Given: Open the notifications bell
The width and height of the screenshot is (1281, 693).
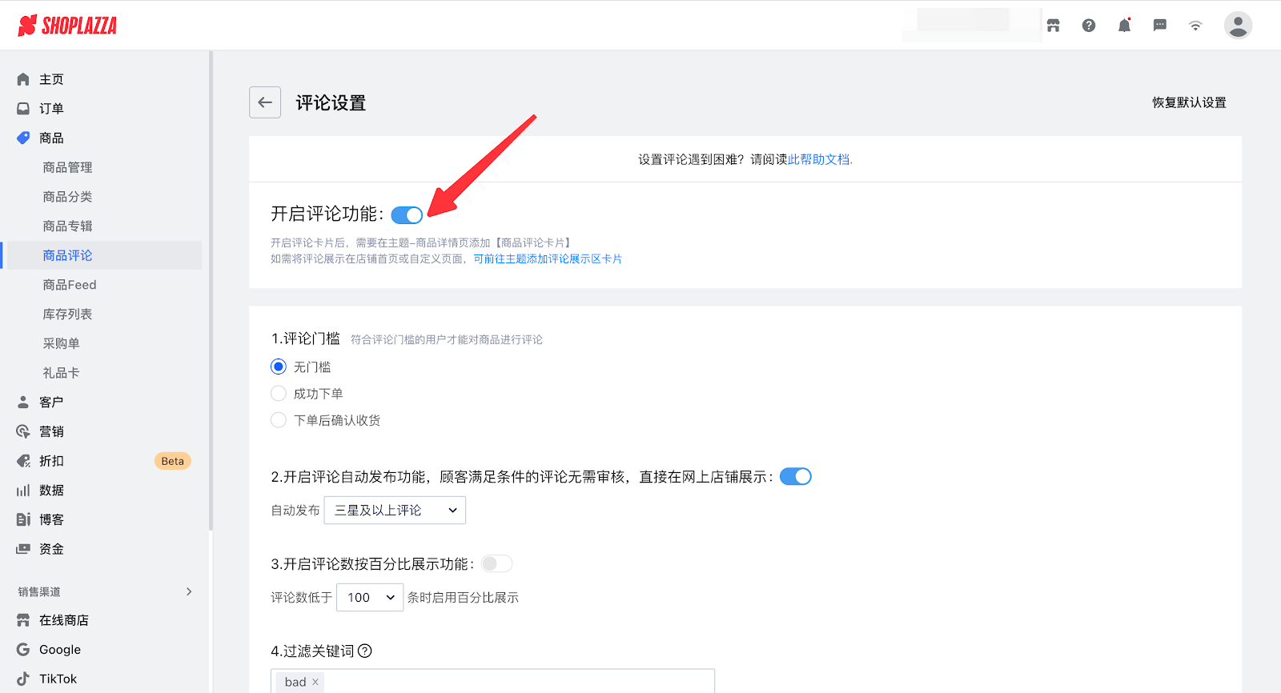Looking at the screenshot, I should click(x=1124, y=26).
